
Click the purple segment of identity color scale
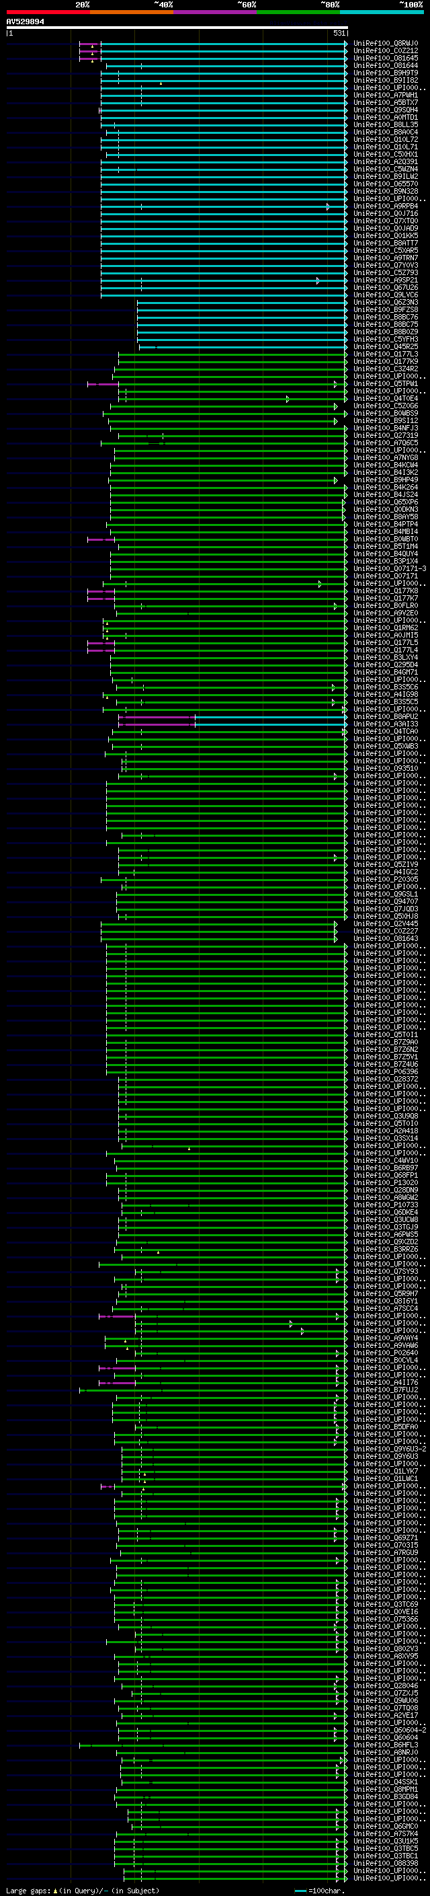point(216,12)
